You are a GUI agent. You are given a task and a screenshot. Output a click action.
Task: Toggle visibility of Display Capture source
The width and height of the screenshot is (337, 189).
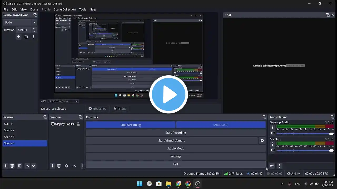click(x=73, y=124)
